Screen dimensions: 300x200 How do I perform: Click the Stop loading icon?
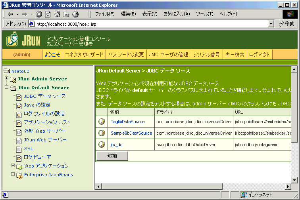(x=39, y=14)
